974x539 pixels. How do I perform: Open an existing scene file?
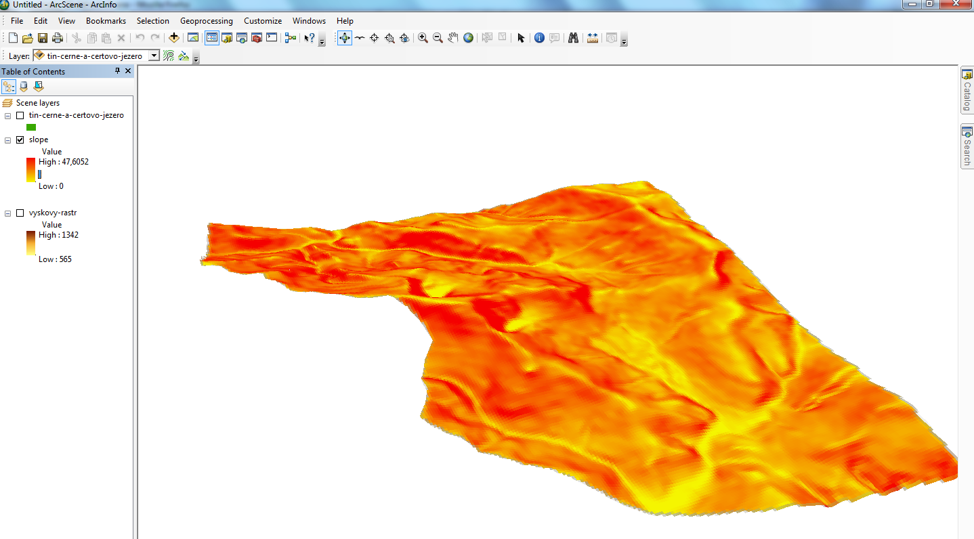[28, 38]
